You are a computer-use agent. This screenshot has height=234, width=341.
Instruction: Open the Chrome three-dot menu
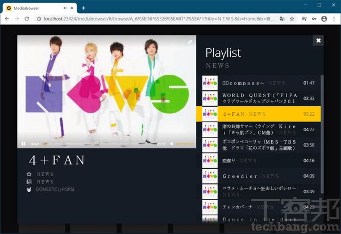(x=334, y=19)
